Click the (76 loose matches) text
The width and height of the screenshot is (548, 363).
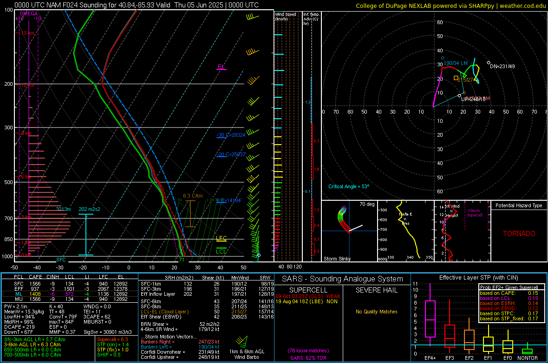pyautogui.click(x=308, y=350)
